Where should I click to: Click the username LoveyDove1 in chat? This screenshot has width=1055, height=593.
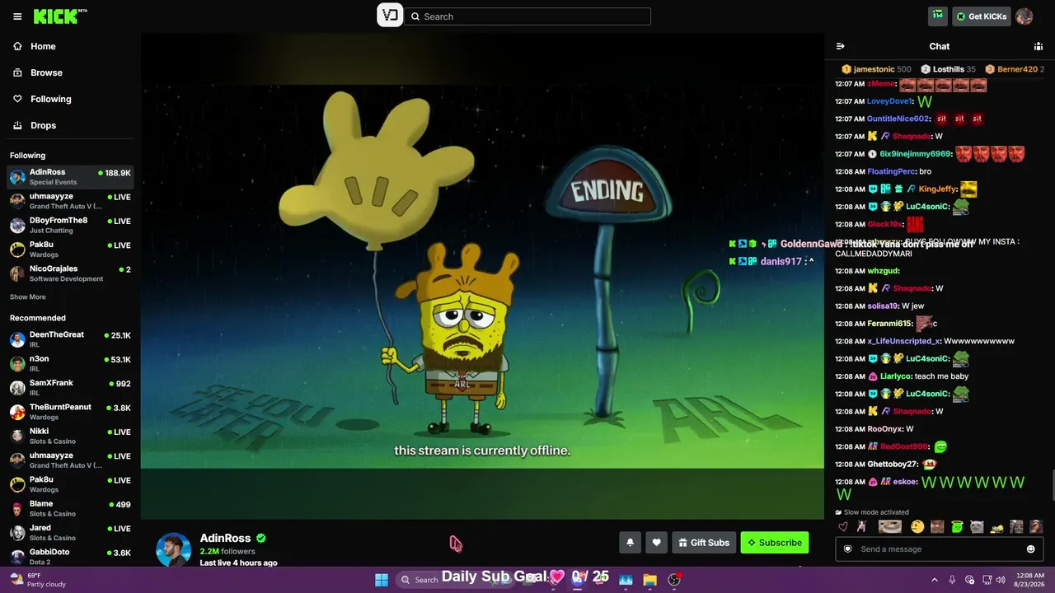[x=889, y=101]
